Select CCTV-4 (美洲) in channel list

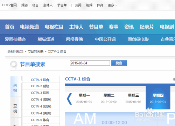[x=41, y=113]
